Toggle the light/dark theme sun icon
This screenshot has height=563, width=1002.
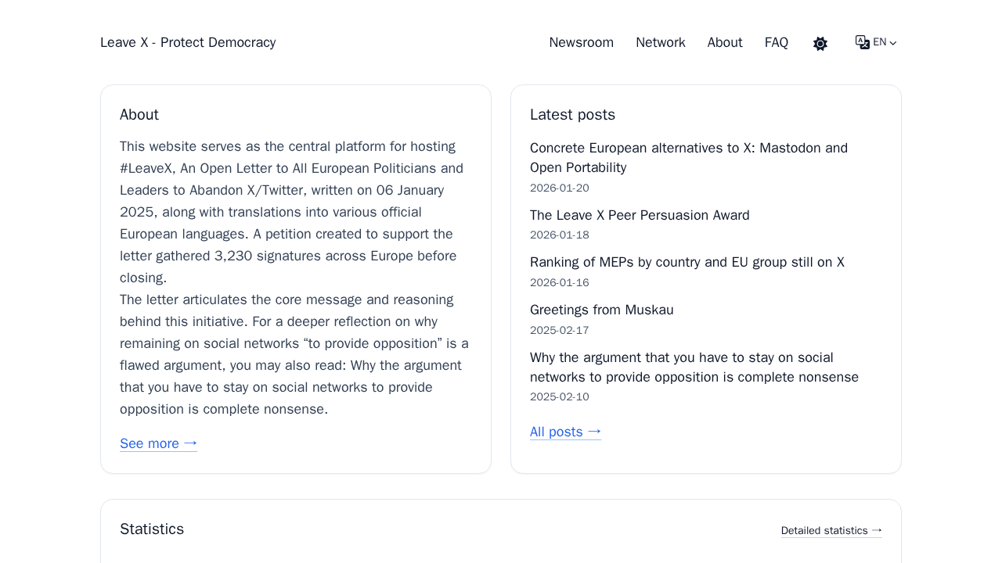point(820,44)
